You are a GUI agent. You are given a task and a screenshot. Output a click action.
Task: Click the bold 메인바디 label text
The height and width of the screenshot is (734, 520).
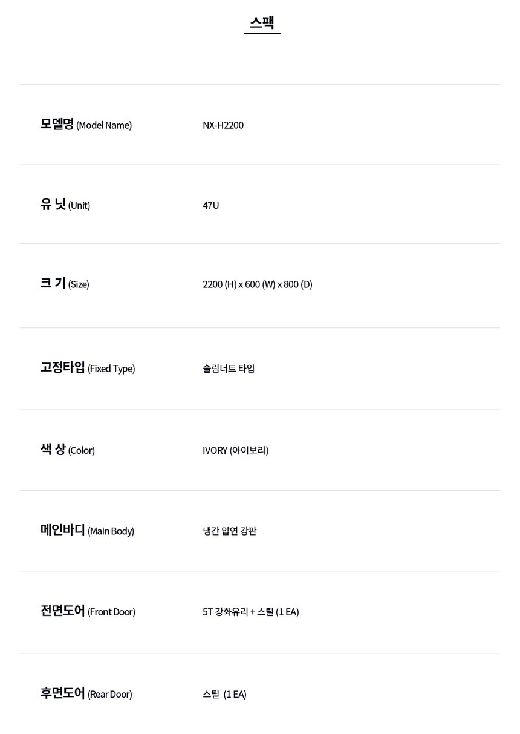(x=62, y=530)
